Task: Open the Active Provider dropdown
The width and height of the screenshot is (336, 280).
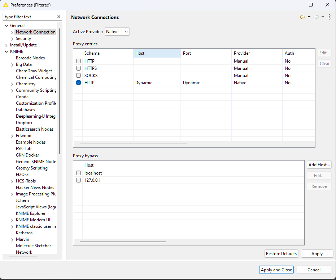Action: click(117, 32)
